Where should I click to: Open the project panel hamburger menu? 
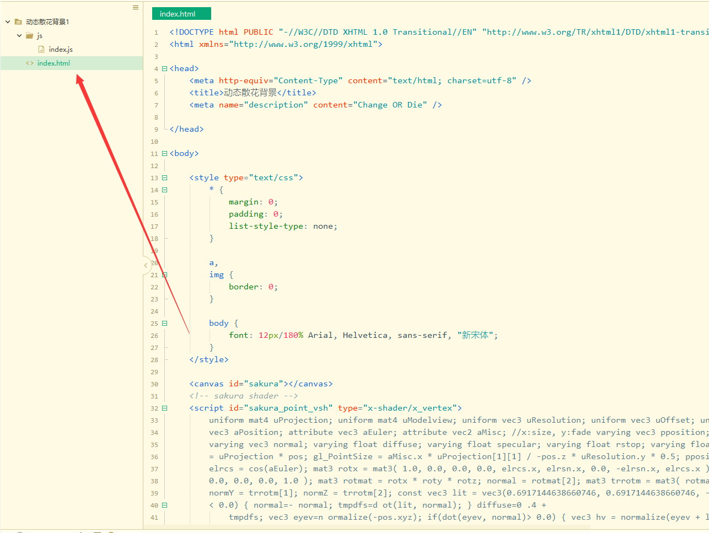(136, 8)
